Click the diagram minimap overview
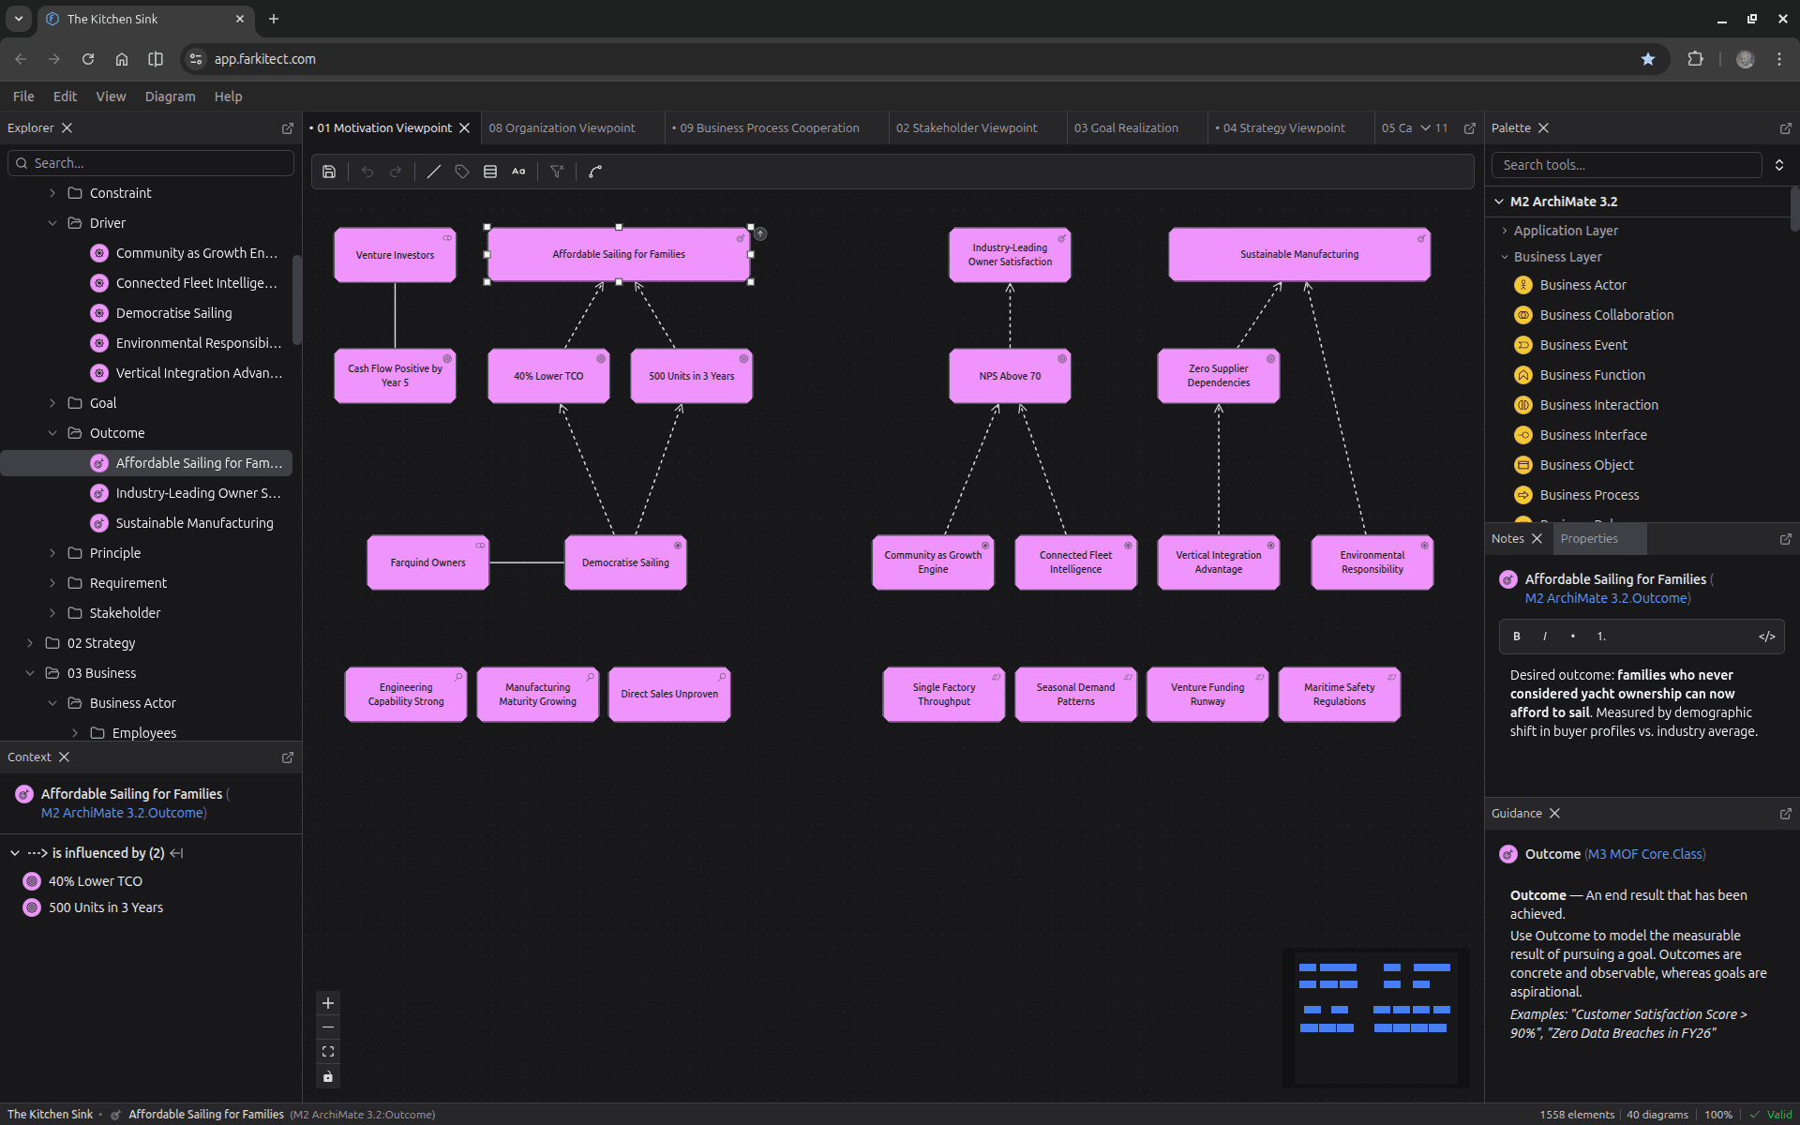 pyautogui.click(x=1375, y=1017)
